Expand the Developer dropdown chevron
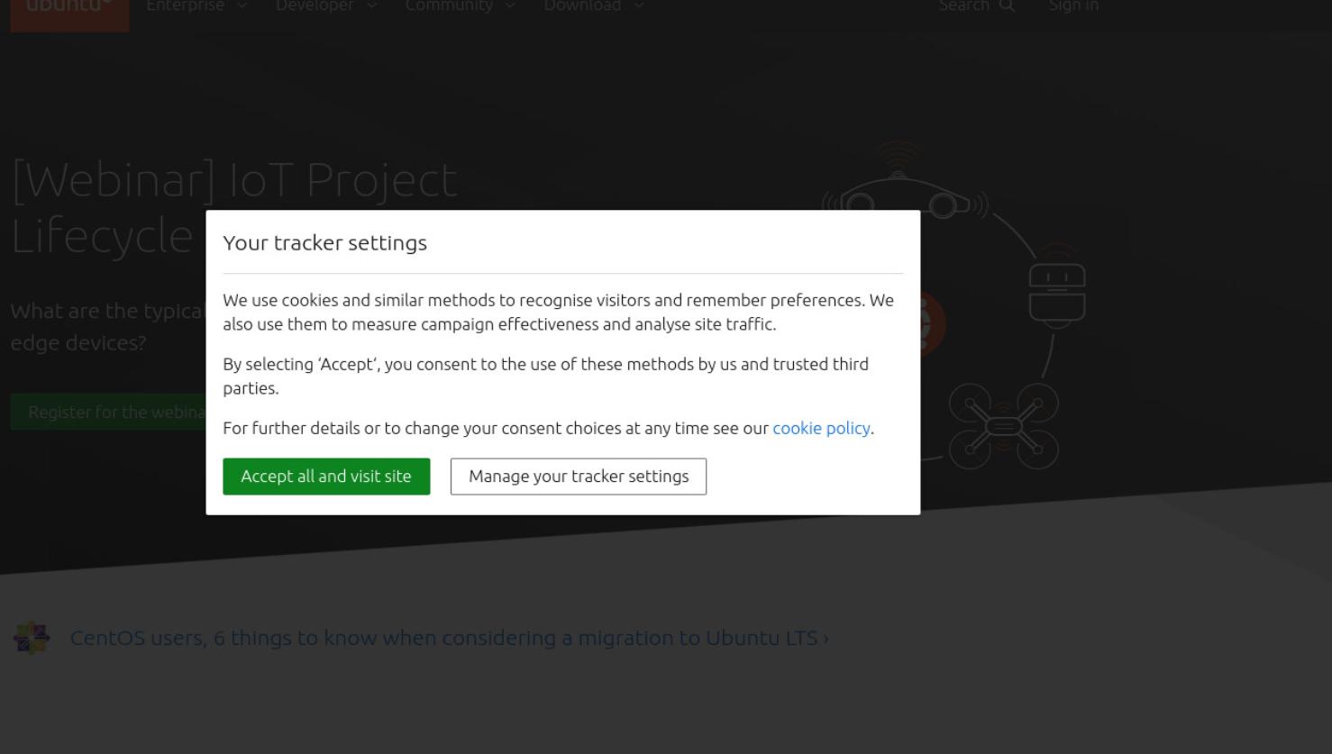The height and width of the screenshot is (754, 1332). click(371, 6)
